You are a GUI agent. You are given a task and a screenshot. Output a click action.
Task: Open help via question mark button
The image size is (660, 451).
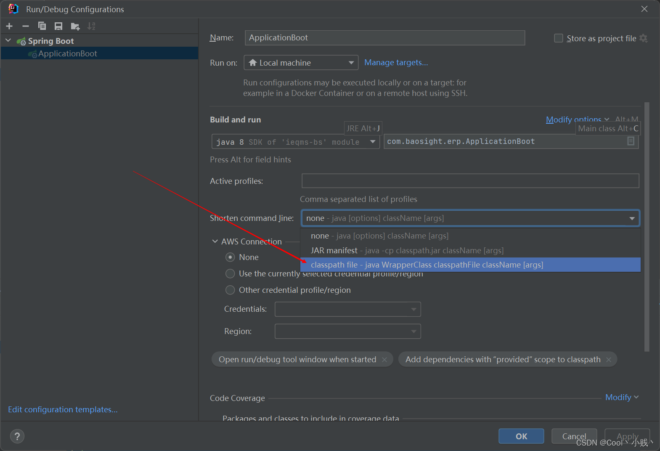17,436
